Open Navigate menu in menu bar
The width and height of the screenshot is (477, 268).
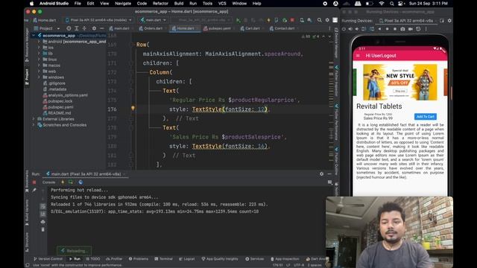coord(123,4)
